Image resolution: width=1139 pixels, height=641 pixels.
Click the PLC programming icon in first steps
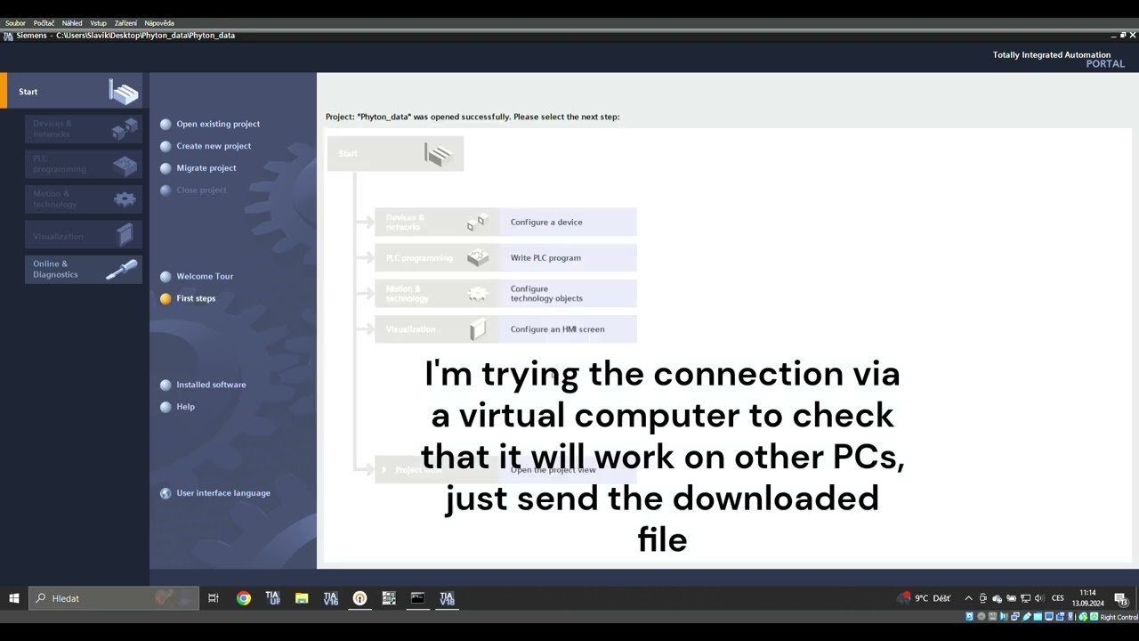coord(478,258)
